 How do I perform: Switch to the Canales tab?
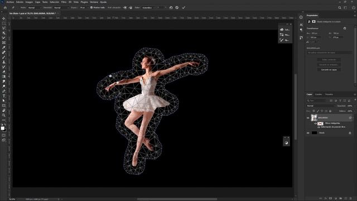pos(319,94)
